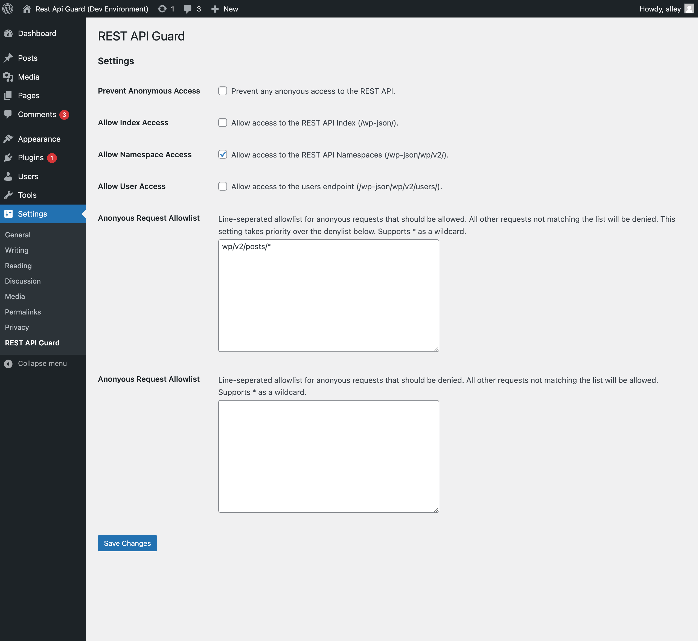698x641 pixels.
Task: Open the updates icon in the admin bar
Action: [162, 9]
